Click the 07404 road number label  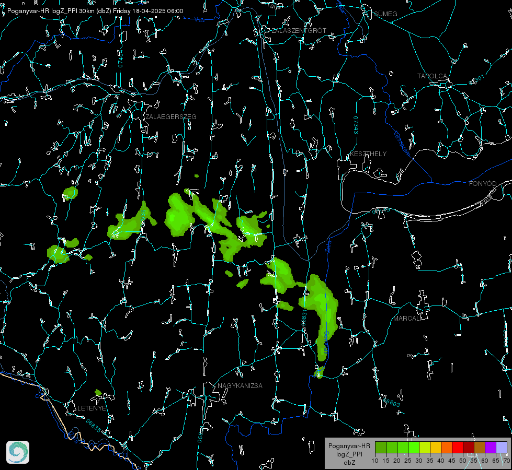pos(120,58)
